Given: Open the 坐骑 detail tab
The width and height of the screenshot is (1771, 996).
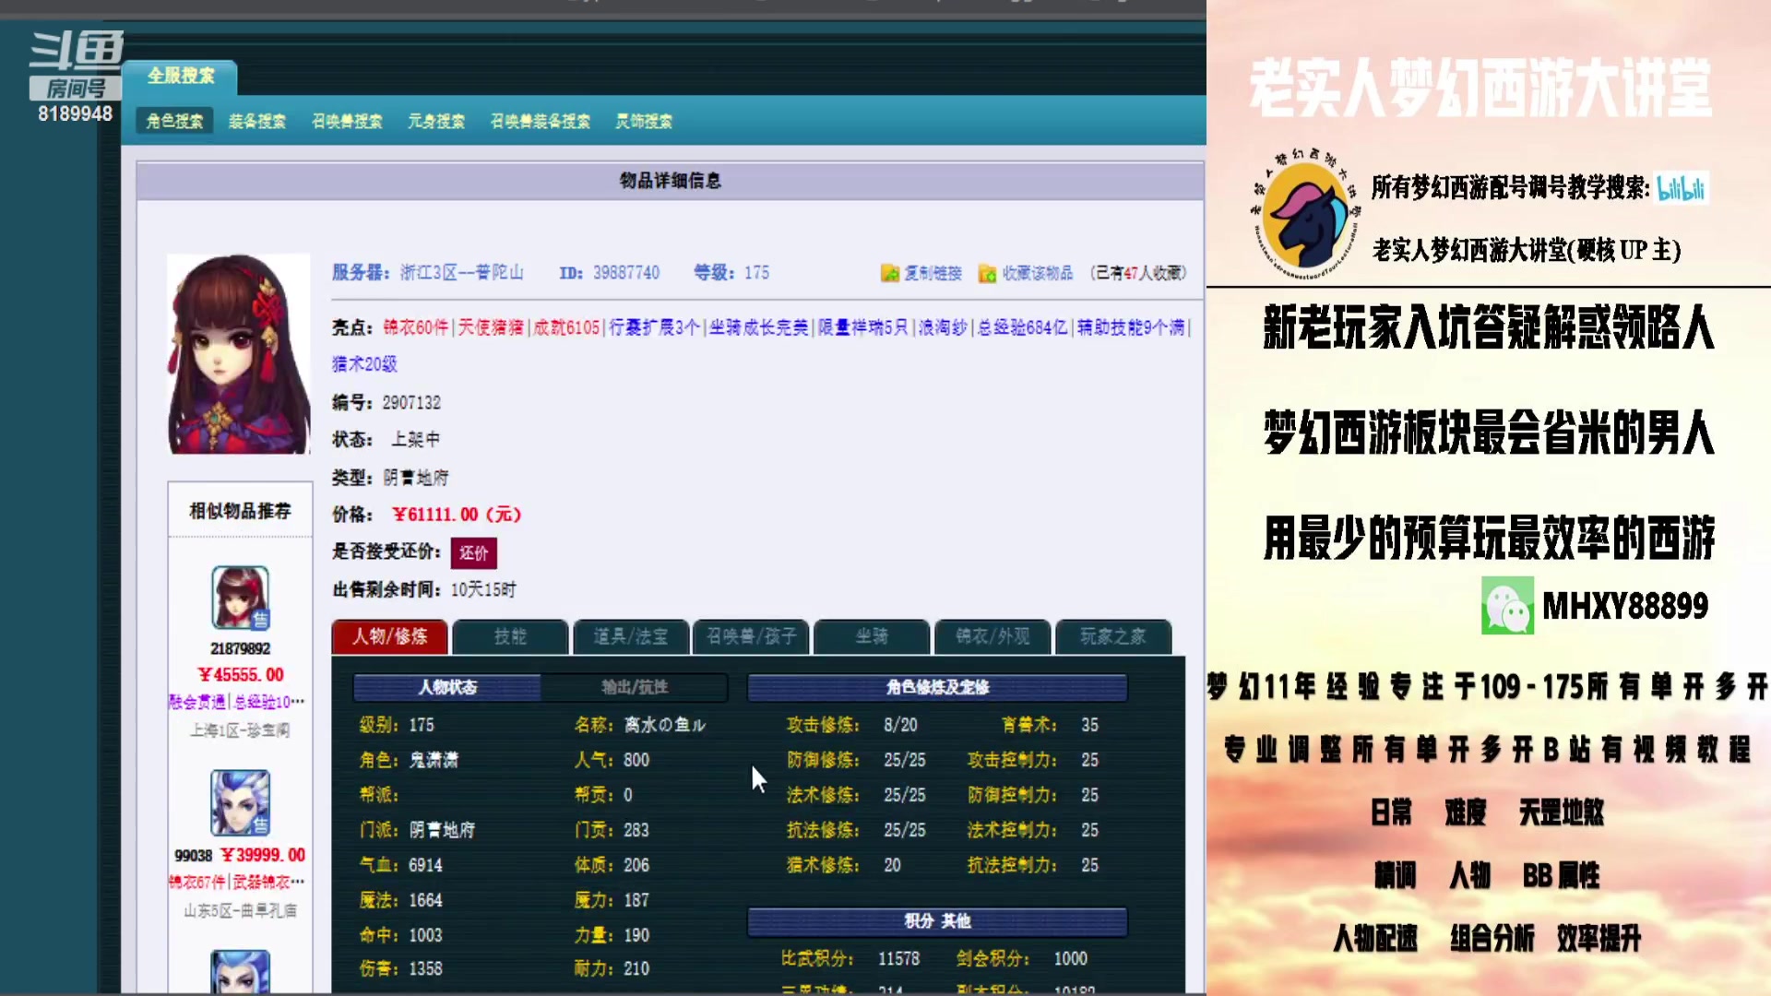Looking at the screenshot, I should tap(872, 636).
